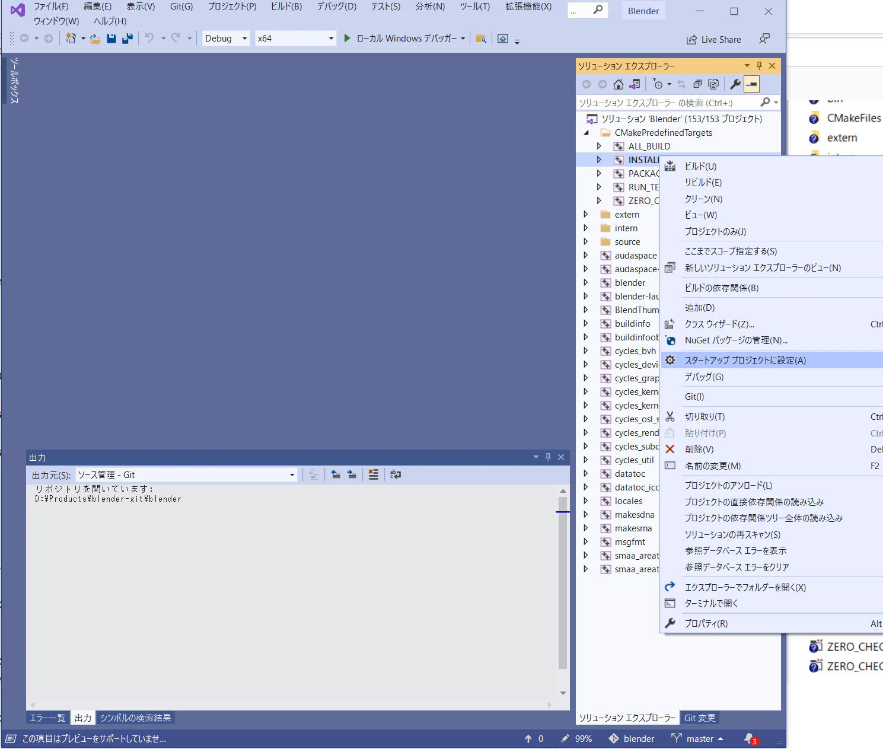The height and width of the screenshot is (749, 883).
Task: Click the title bar search box
Action: pyautogui.click(x=588, y=10)
